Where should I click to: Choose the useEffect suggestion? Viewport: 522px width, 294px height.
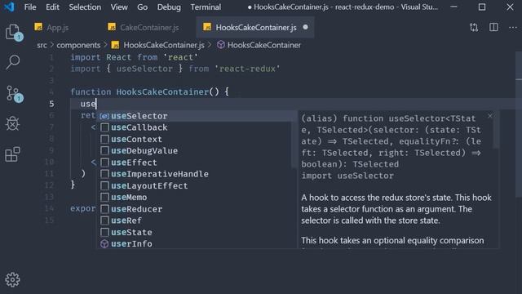(197, 163)
